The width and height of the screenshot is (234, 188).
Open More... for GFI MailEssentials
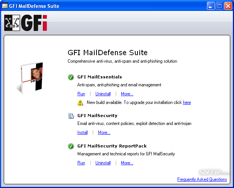click(127, 94)
